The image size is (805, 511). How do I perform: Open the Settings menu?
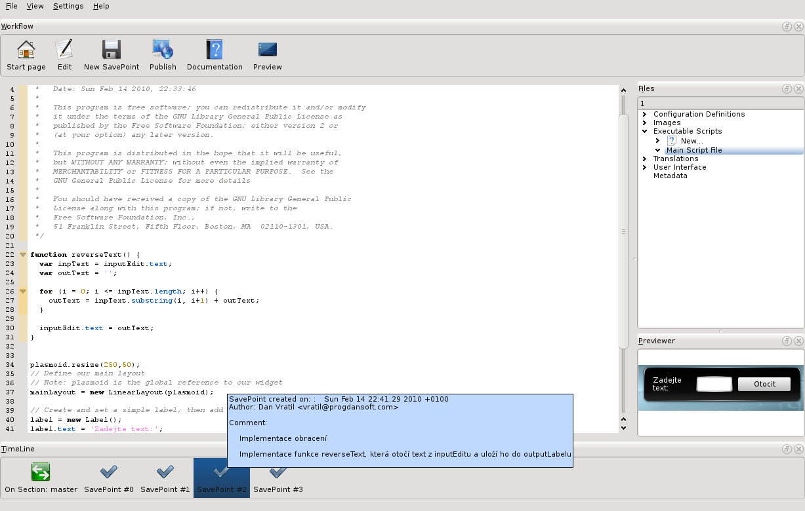[68, 6]
